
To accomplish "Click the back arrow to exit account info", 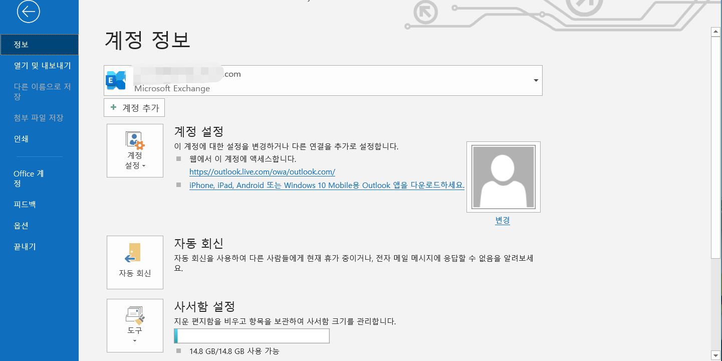I will (x=29, y=12).
